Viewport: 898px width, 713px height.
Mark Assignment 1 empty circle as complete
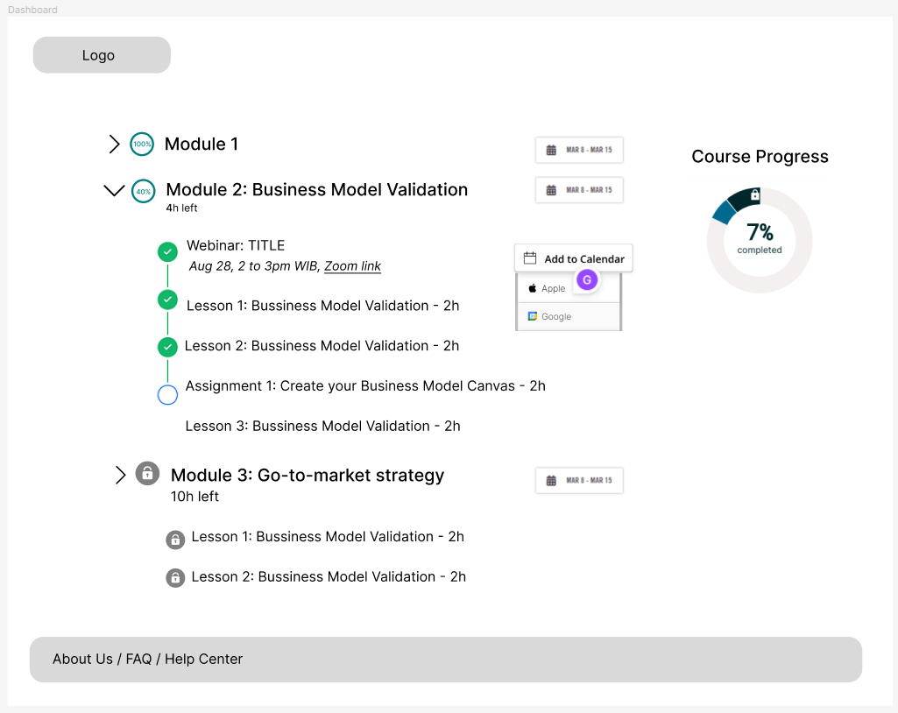pyautogui.click(x=167, y=395)
